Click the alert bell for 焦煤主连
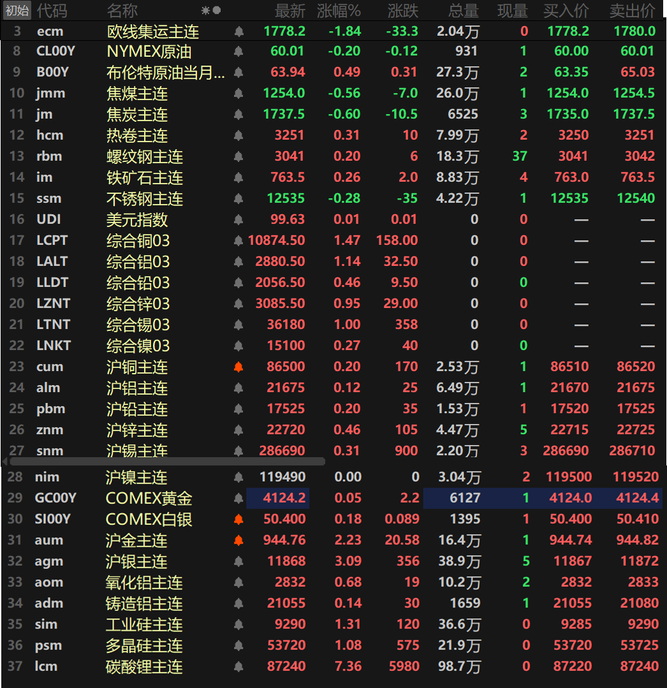 coord(238,93)
